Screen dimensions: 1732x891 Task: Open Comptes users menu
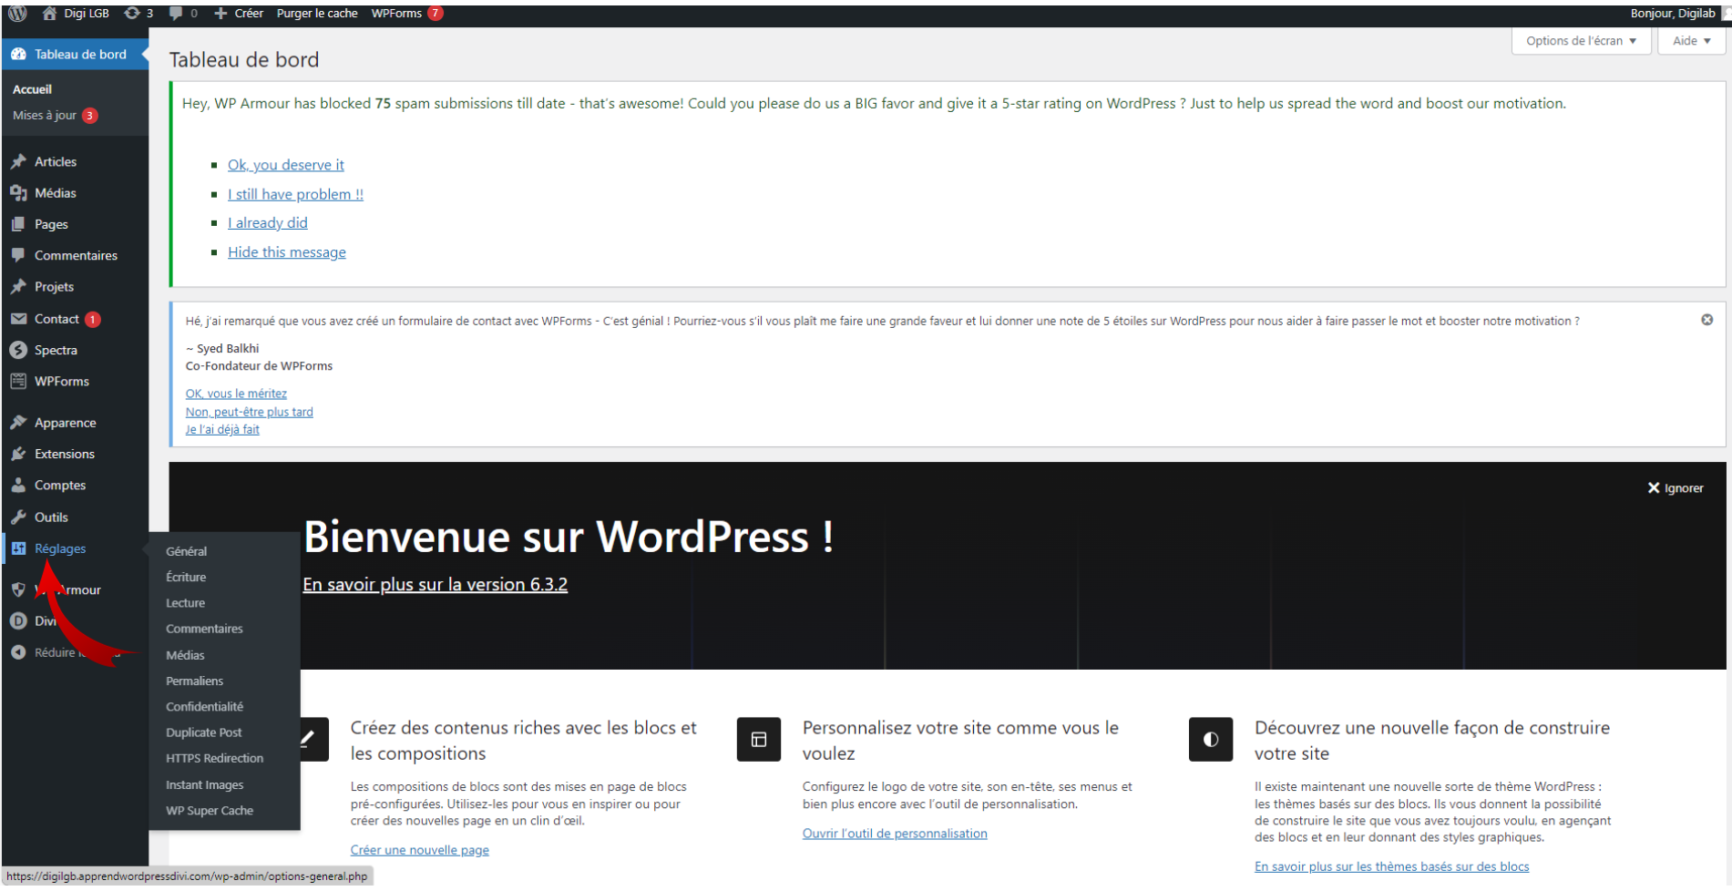59,486
